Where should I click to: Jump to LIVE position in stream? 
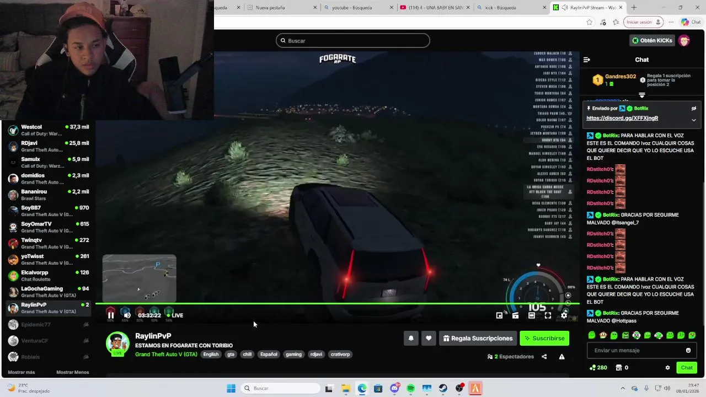coord(175,315)
